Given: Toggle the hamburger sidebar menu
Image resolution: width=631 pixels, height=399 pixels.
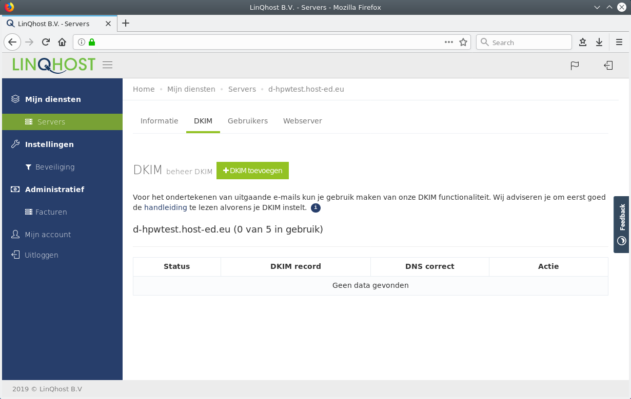Looking at the screenshot, I should point(107,65).
